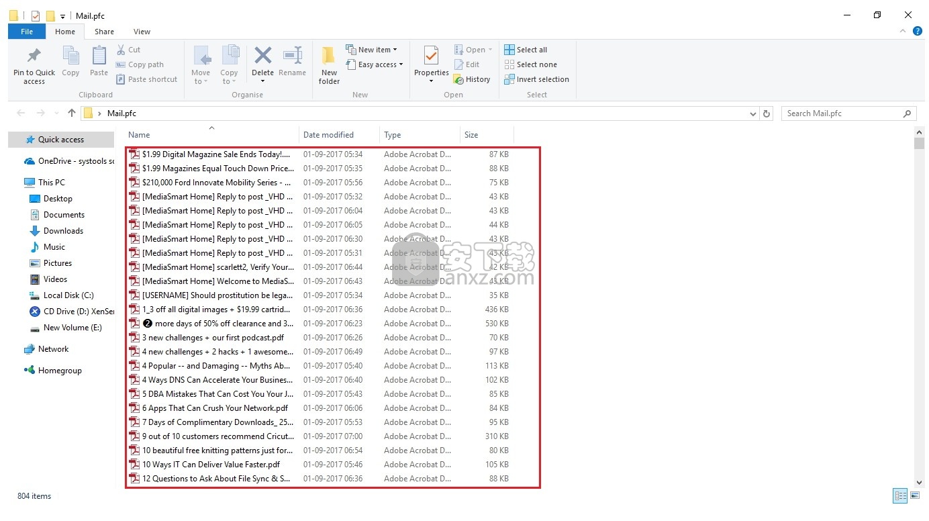This screenshot has height=521, width=929.
Task: Open Downloads in the navigation pane
Action: pyautogui.click(x=56, y=231)
